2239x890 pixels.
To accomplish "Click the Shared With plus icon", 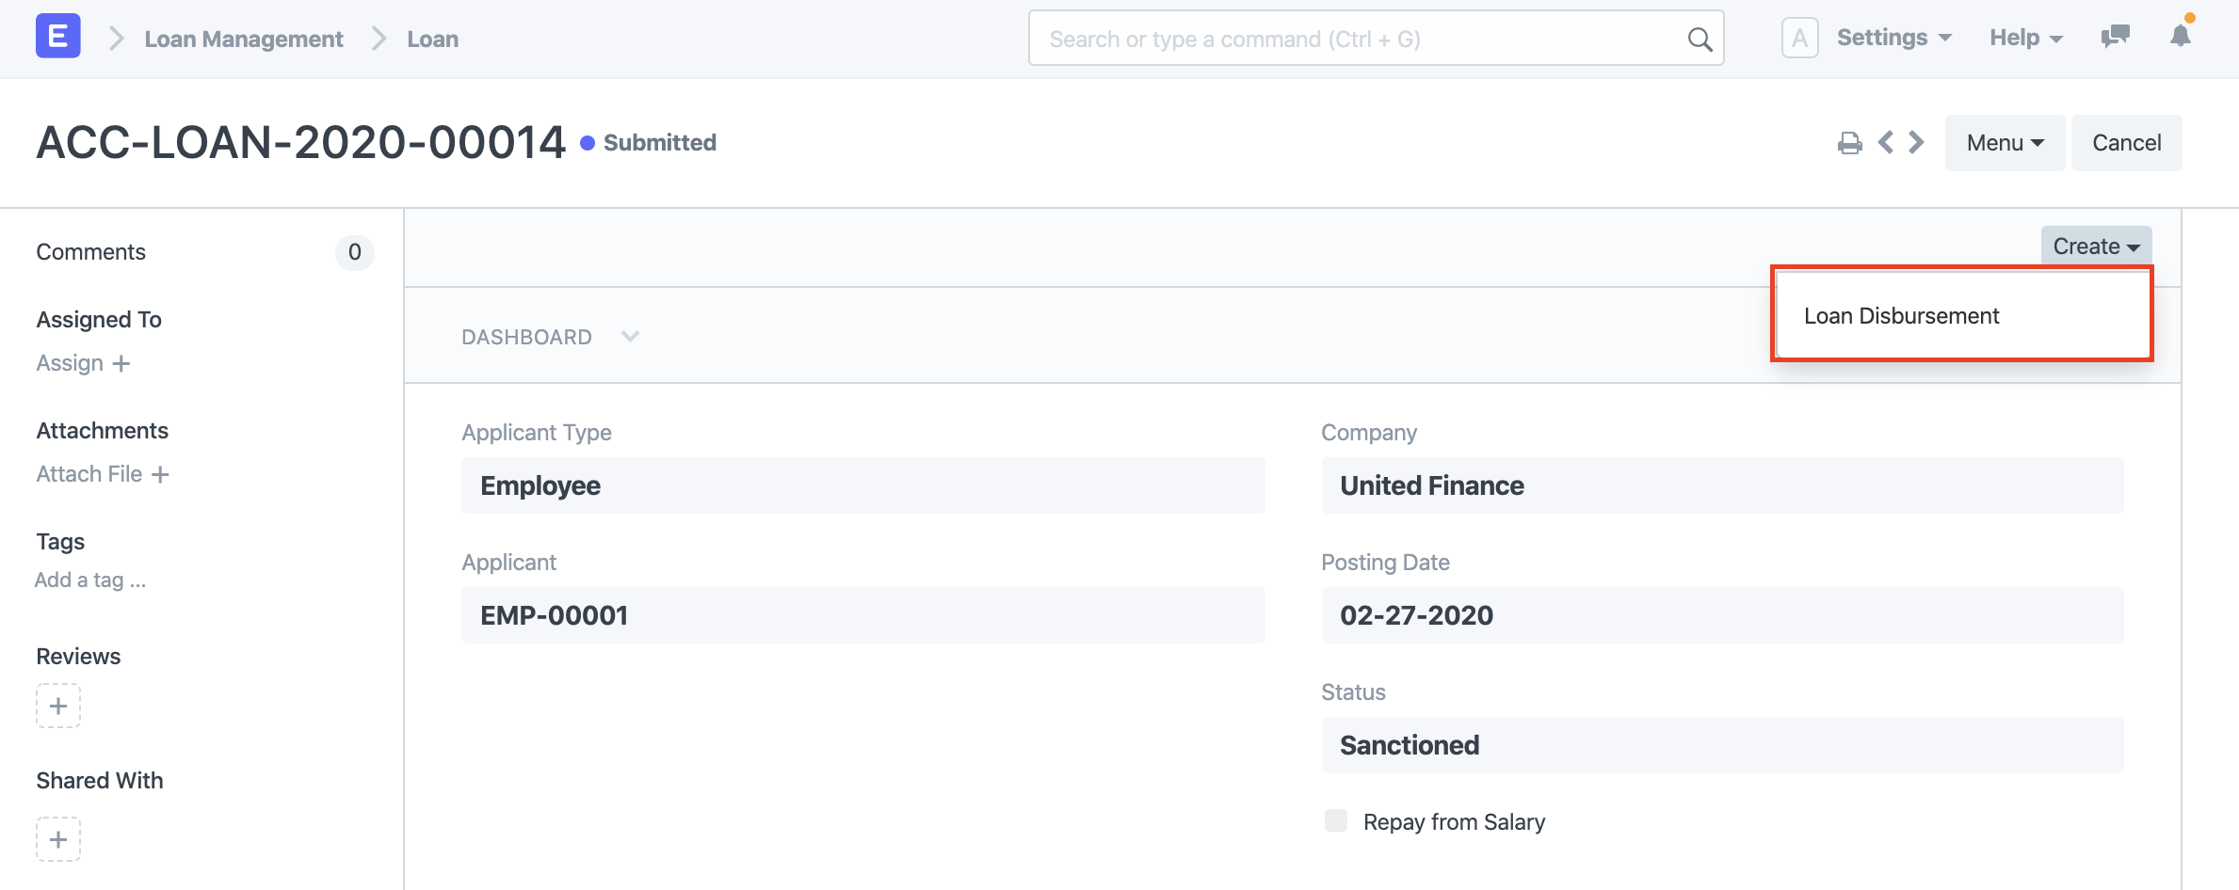I will click(57, 838).
